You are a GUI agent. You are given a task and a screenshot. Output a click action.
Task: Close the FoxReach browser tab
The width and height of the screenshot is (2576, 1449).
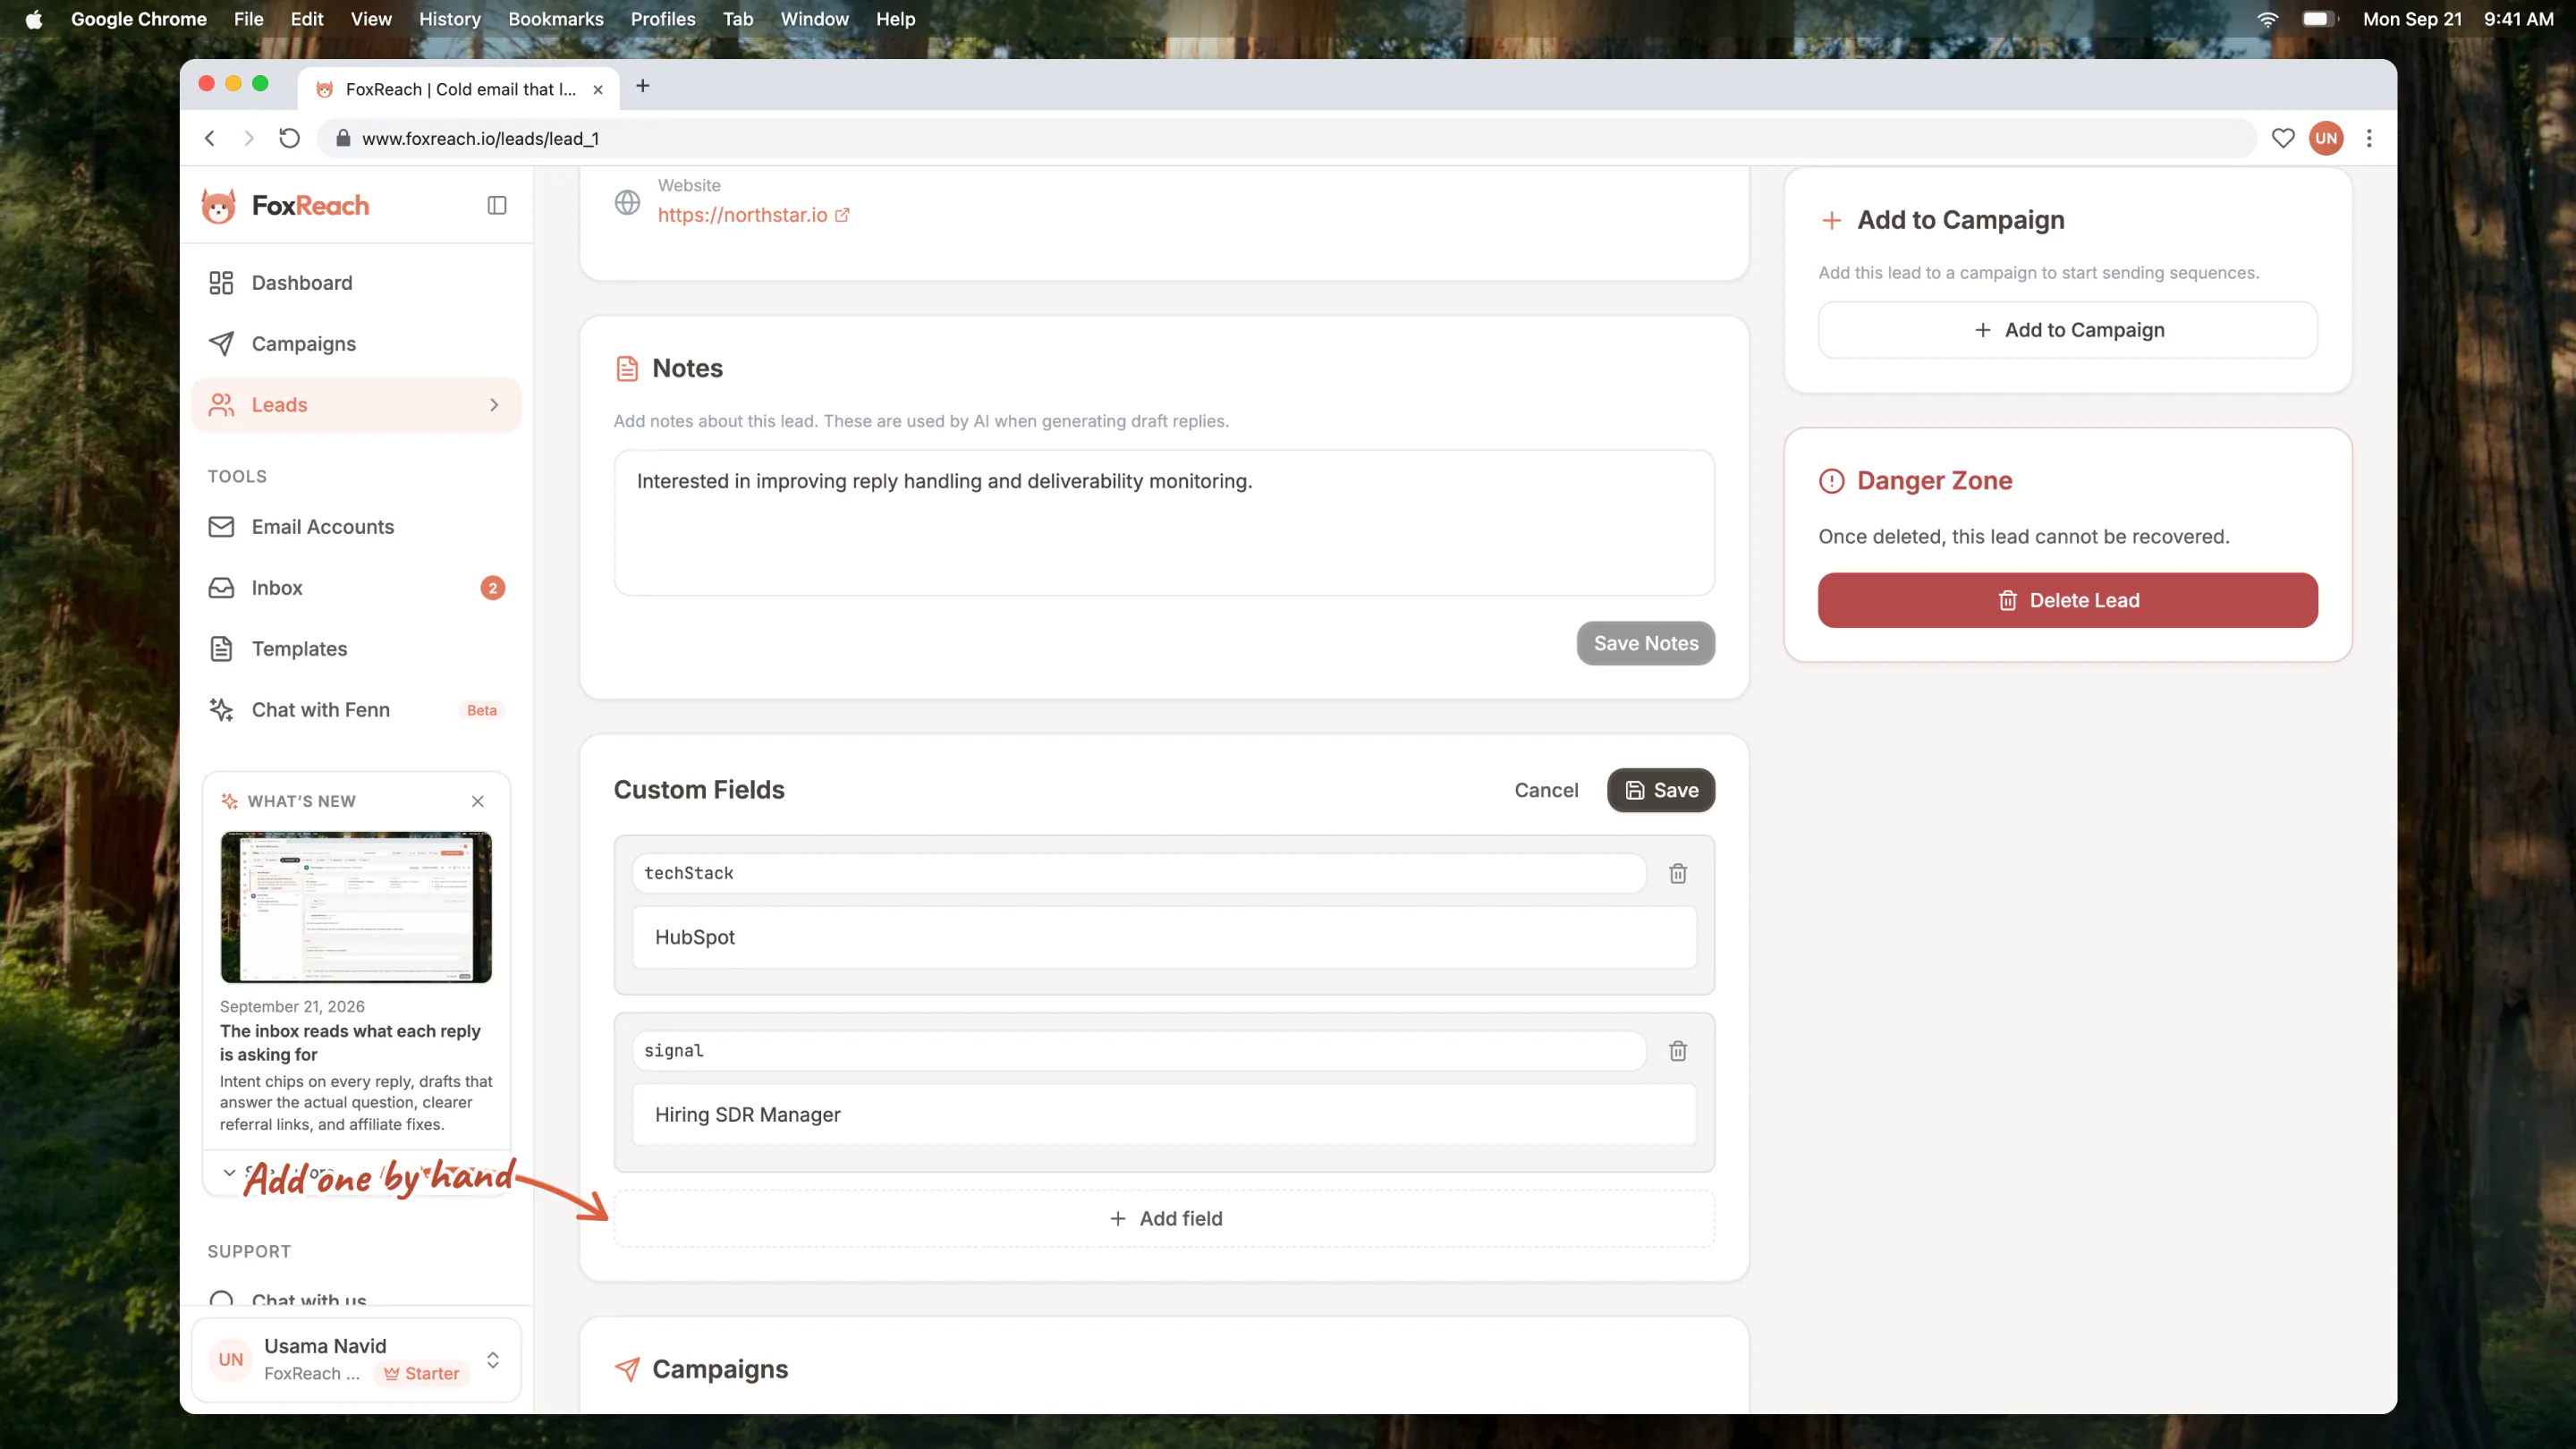(x=598, y=90)
